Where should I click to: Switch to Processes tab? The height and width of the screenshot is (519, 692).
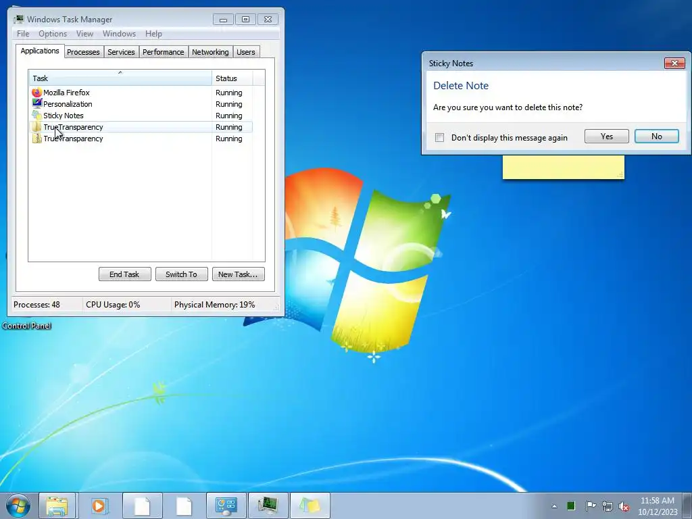pos(83,52)
